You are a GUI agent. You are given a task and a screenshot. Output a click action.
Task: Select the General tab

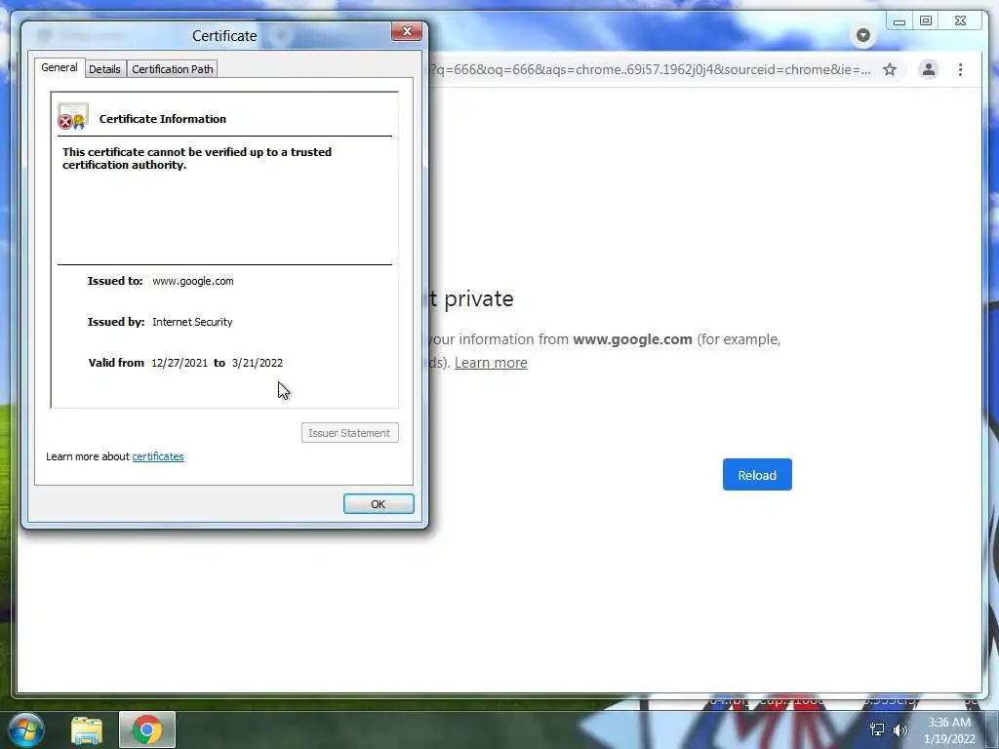click(x=60, y=67)
